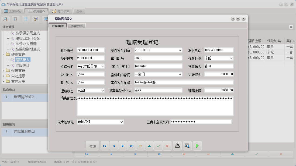Click the print icon in the dialog toolbar
Screen dimensions: 296x166
177,146
